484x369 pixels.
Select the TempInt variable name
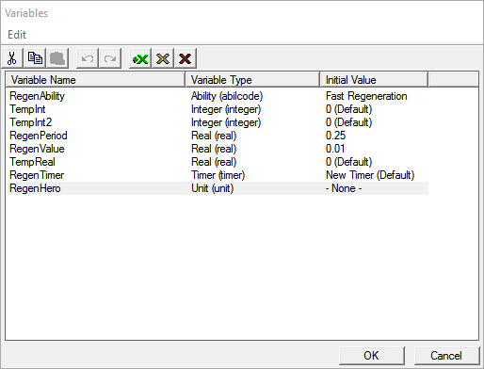click(27, 109)
